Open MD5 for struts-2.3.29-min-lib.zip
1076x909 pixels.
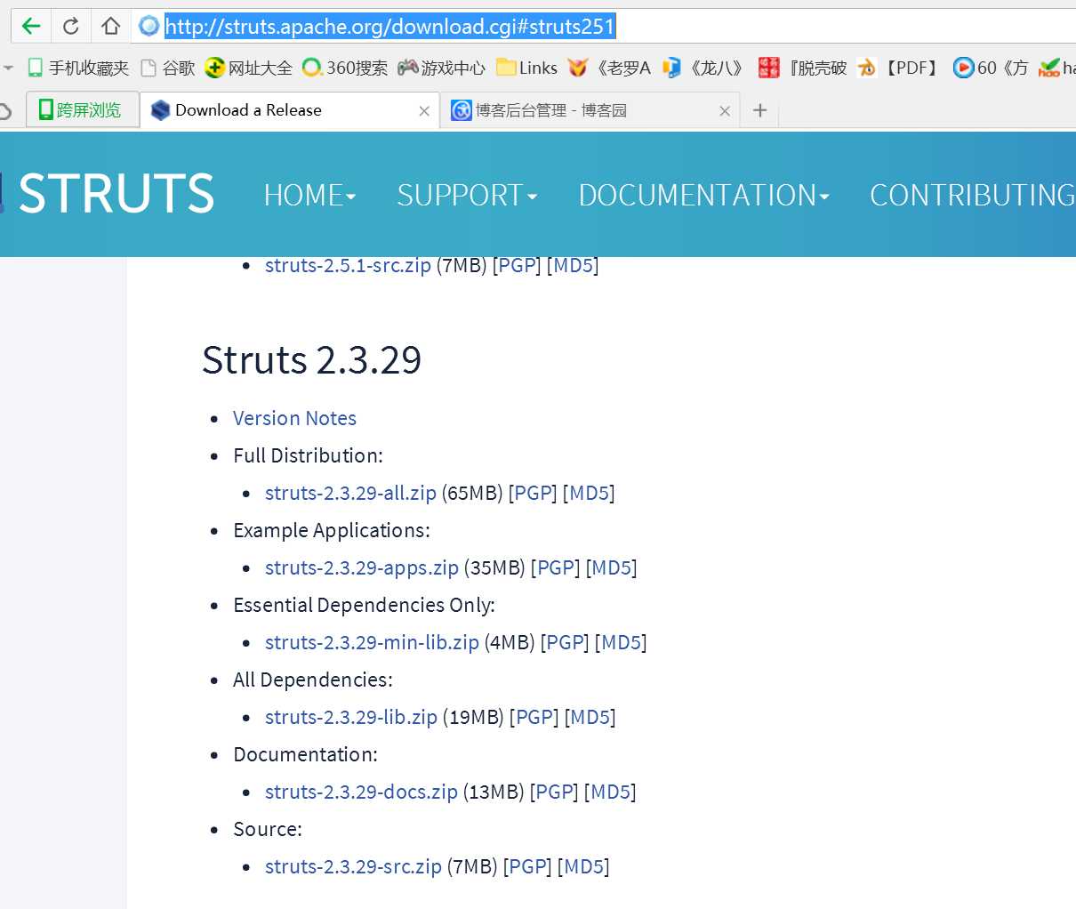621,642
